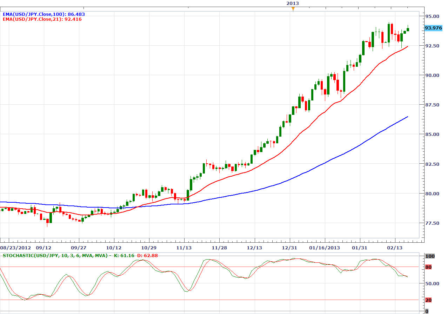The height and width of the screenshot is (314, 447).
Task: Click the 77.50 price axis label
Action: pyautogui.click(x=432, y=223)
